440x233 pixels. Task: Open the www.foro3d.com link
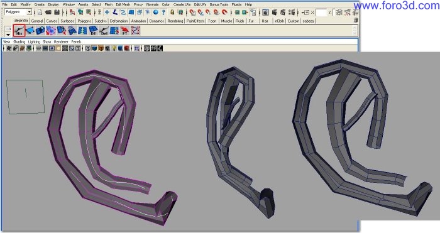(397, 6)
